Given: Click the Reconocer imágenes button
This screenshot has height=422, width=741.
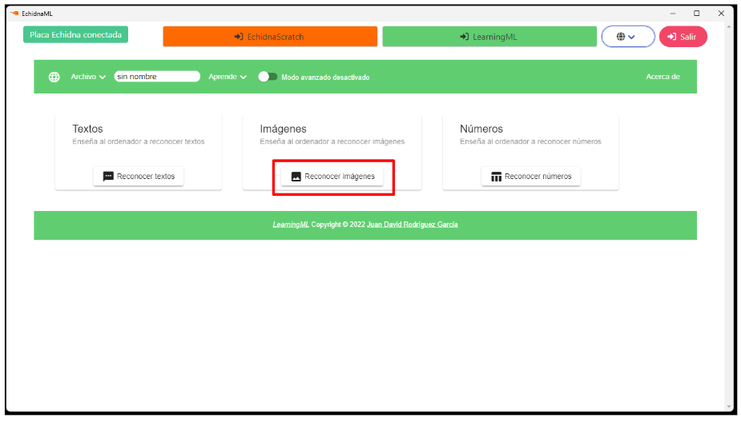Looking at the screenshot, I should pos(332,177).
